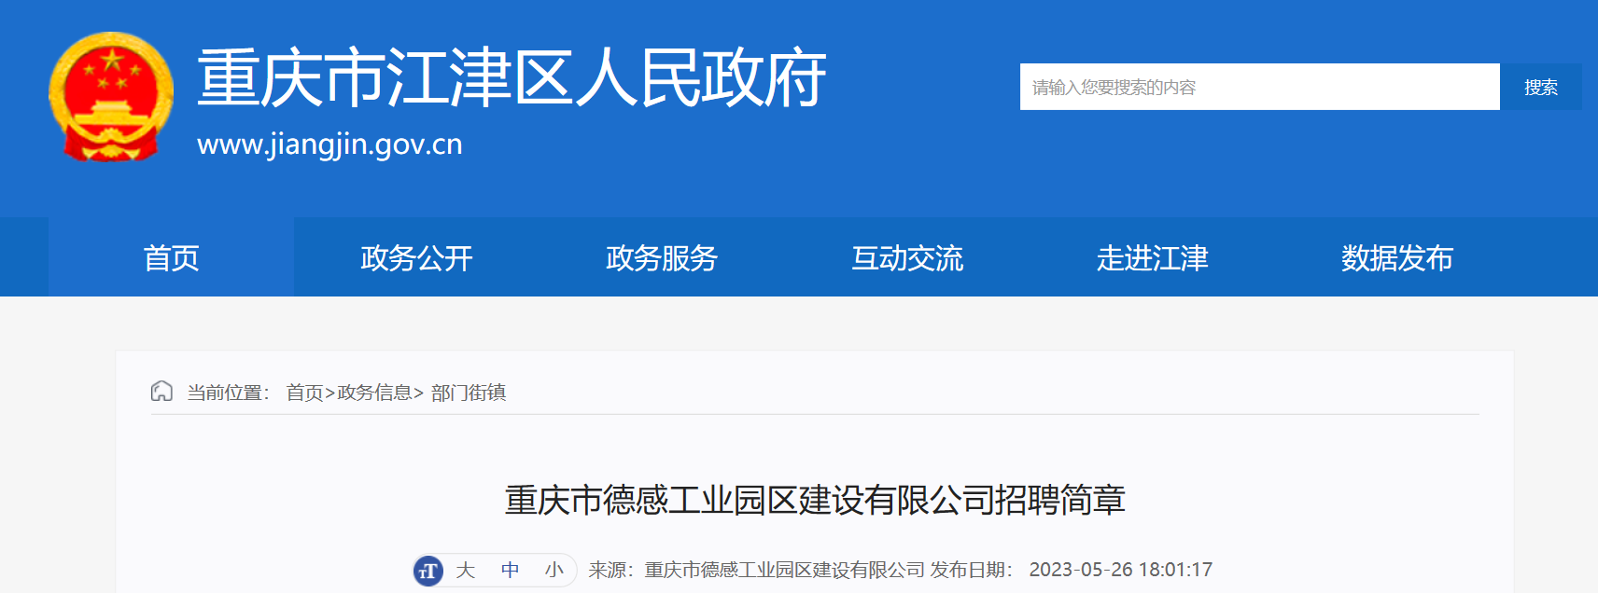Click the font size tT icon

coord(428,571)
